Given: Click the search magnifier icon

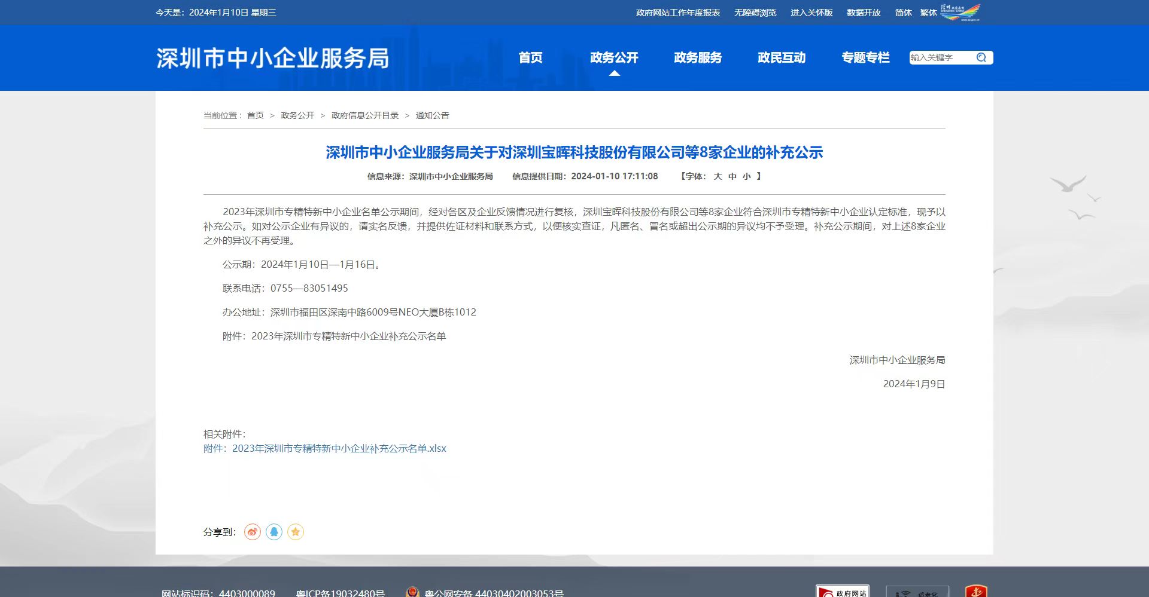Looking at the screenshot, I should (x=981, y=57).
